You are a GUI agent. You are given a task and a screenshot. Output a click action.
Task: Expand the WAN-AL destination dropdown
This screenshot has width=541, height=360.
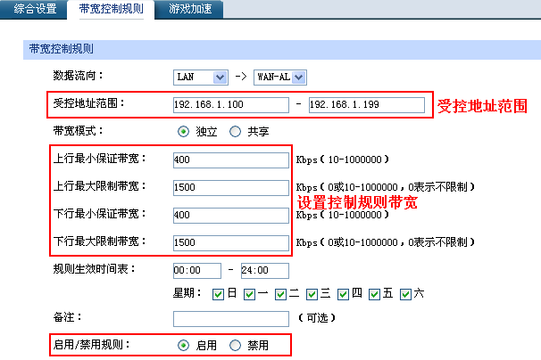tap(279, 78)
